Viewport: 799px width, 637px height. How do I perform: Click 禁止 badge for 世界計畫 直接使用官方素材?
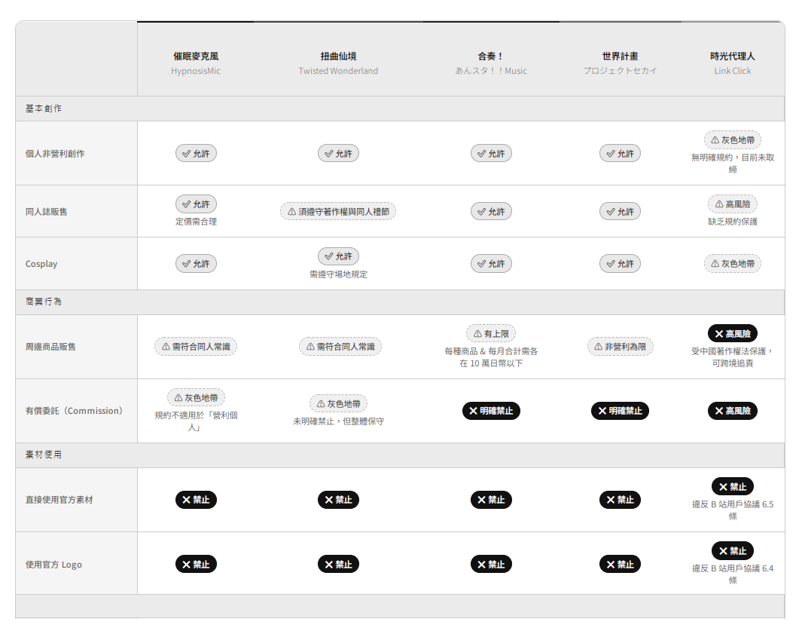click(x=620, y=500)
